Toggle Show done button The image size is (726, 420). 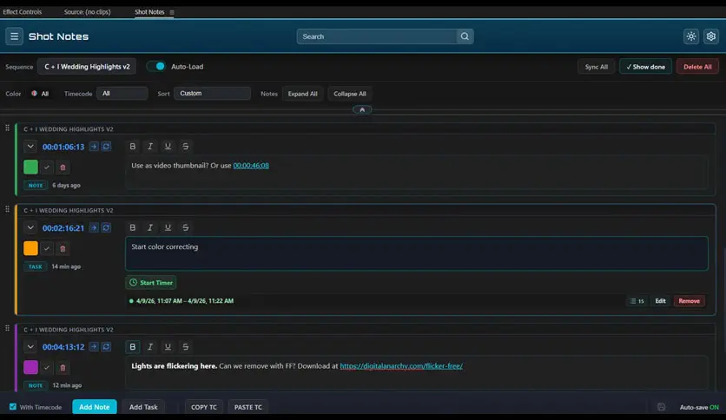point(645,67)
